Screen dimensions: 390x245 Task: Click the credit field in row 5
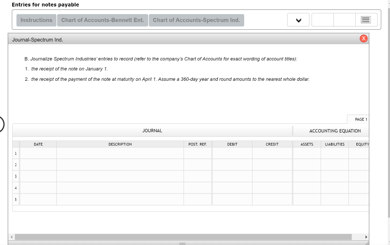tap(272, 200)
